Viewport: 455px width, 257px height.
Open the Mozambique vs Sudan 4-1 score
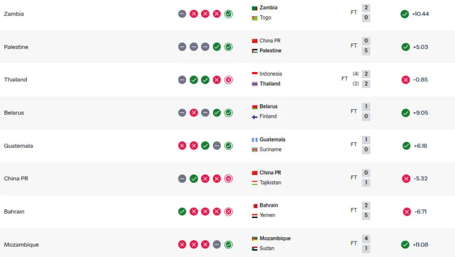pos(366,243)
